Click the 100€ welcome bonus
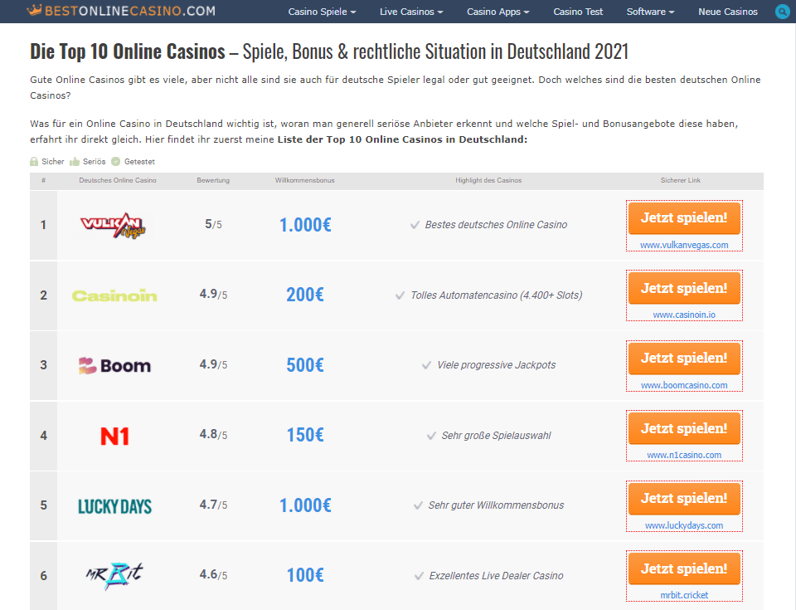The width and height of the screenshot is (796, 610). [x=305, y=575]
